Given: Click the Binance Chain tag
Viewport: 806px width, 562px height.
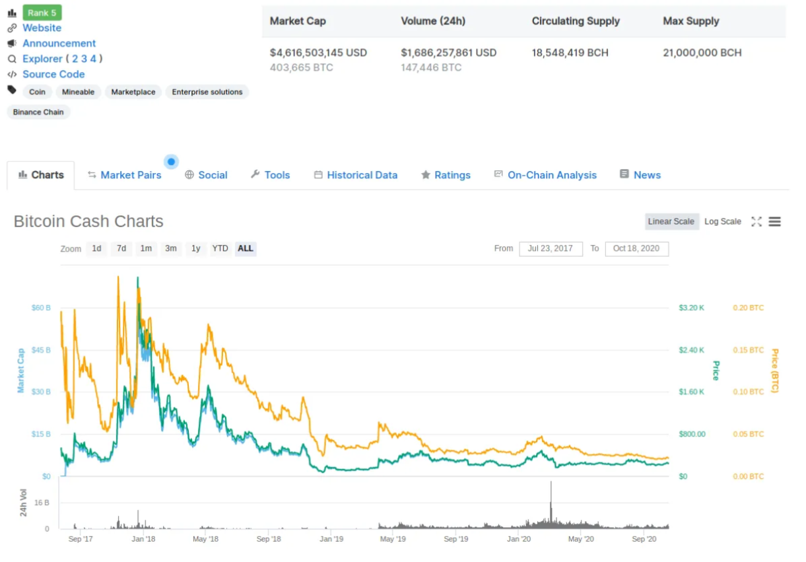Looking at the screenshot, I should point(38,112).
